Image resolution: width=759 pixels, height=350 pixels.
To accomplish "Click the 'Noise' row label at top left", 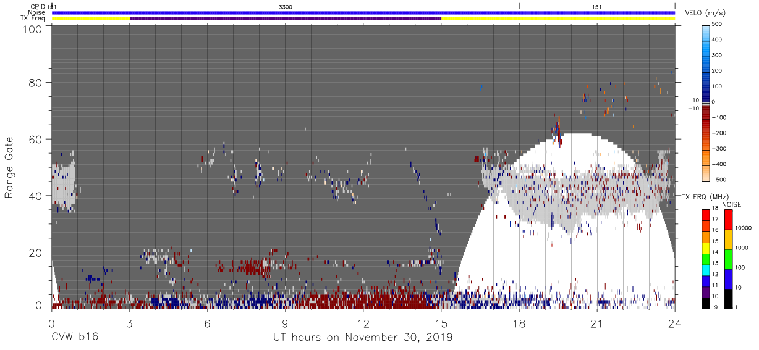I will [x=36, y=12].
